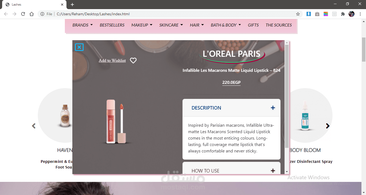Reload the page
The width and height of the screenshot is (366, 195).
(23, 14)
